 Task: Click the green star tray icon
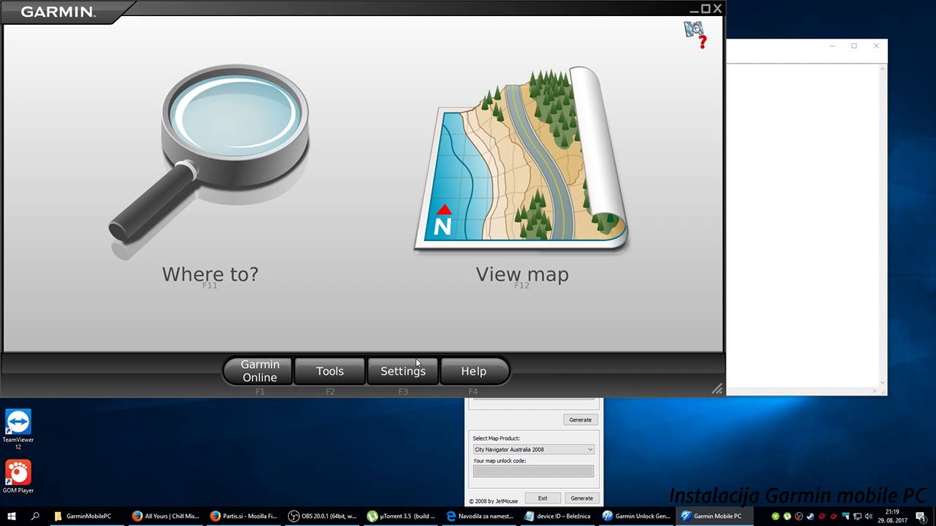tap(775, 517)
